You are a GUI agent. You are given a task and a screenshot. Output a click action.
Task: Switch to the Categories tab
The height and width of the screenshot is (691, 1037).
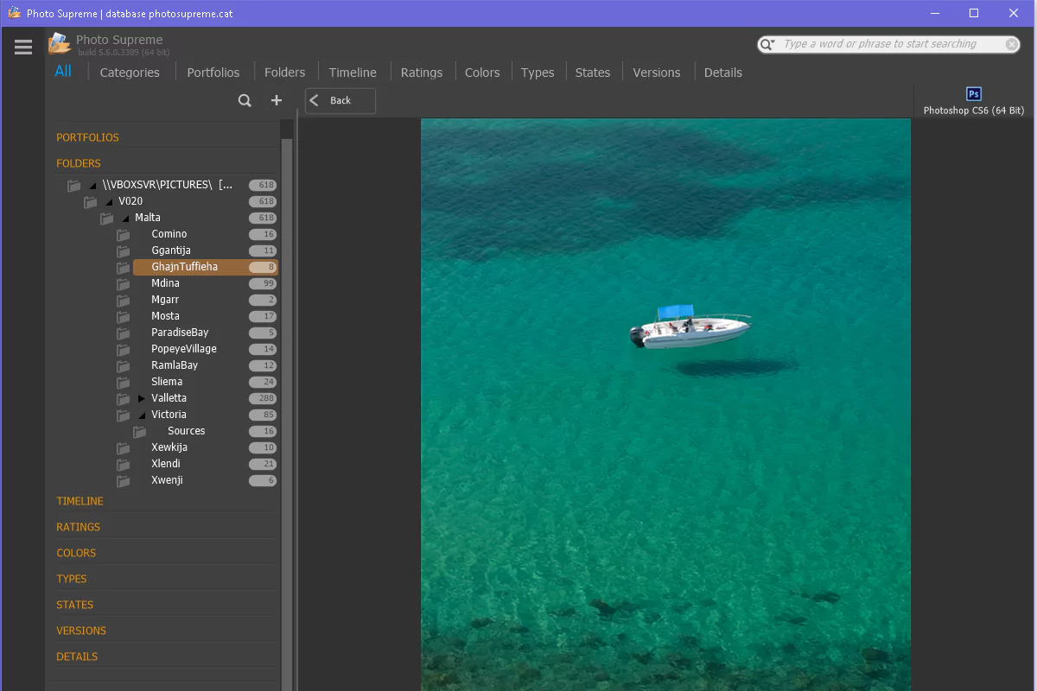pyautogui.click(x=130, y=73)
